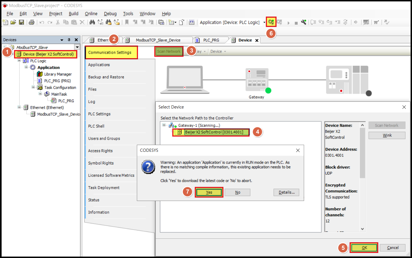Select Communication Settings side tab
Viewport: 412px width, 258px height.
(111, 53)
